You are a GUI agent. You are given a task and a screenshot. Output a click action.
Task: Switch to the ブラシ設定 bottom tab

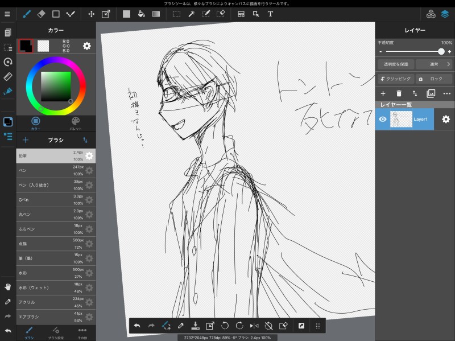(56, 333)
